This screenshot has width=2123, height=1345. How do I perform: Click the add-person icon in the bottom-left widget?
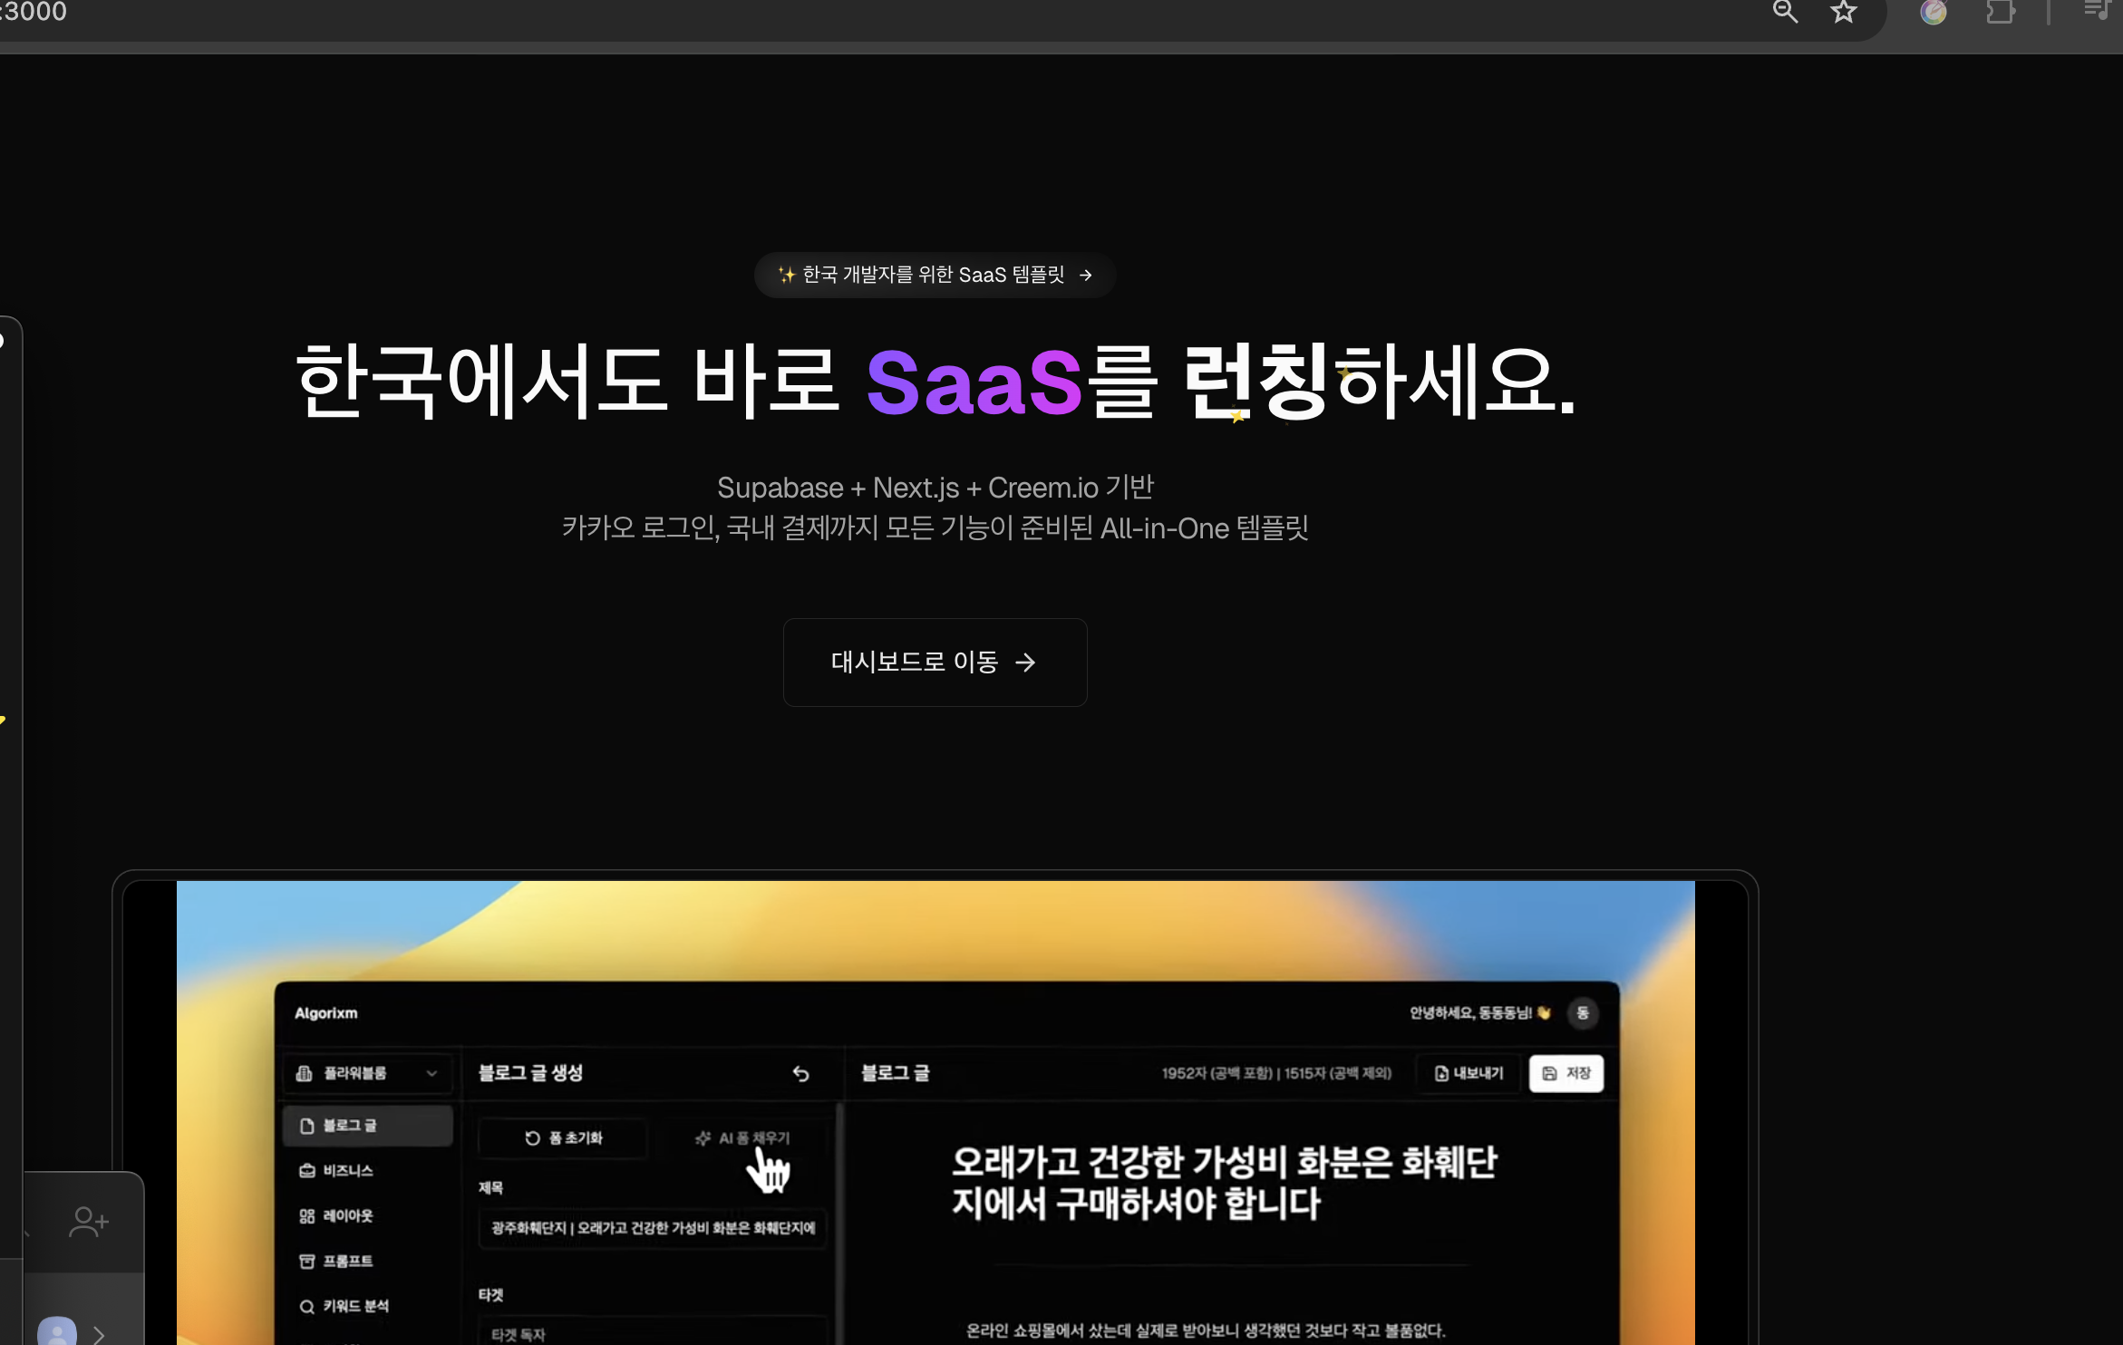[87, 1221]
